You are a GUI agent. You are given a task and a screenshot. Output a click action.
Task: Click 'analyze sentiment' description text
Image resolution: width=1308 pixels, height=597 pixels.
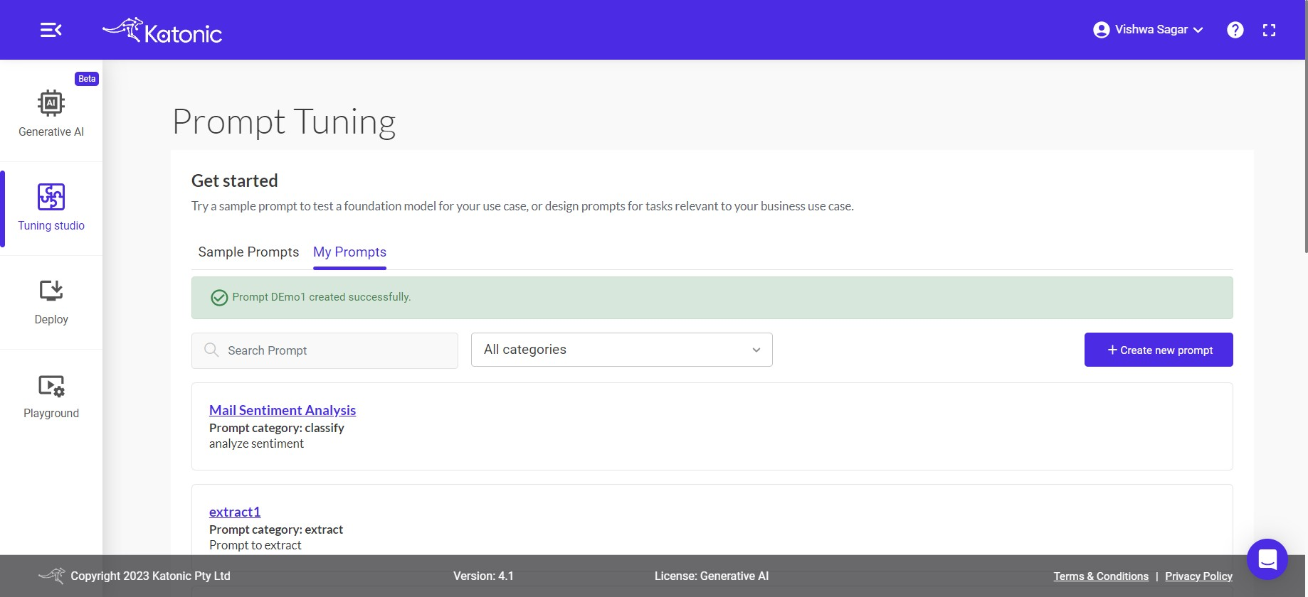tap(256, 443)
